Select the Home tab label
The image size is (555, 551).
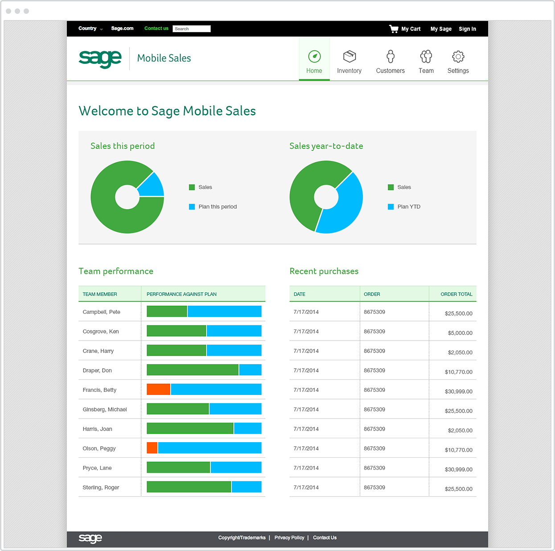[x=314, y=71]
